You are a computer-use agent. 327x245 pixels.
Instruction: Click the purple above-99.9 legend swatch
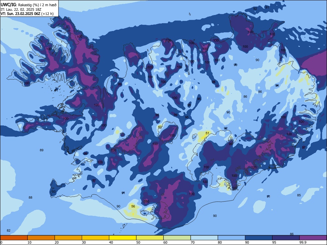(x=313, y=238)
